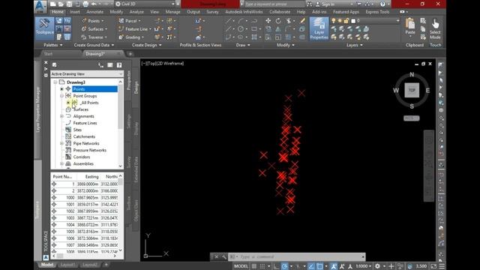Click the Plot printer icon in quick access
The image size is (480, 270).
coord(85,4)
